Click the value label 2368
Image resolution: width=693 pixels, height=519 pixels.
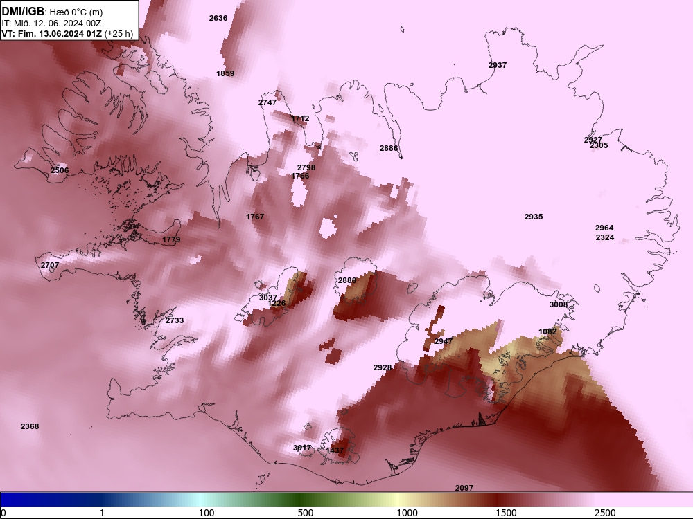(x=30, y=426)
